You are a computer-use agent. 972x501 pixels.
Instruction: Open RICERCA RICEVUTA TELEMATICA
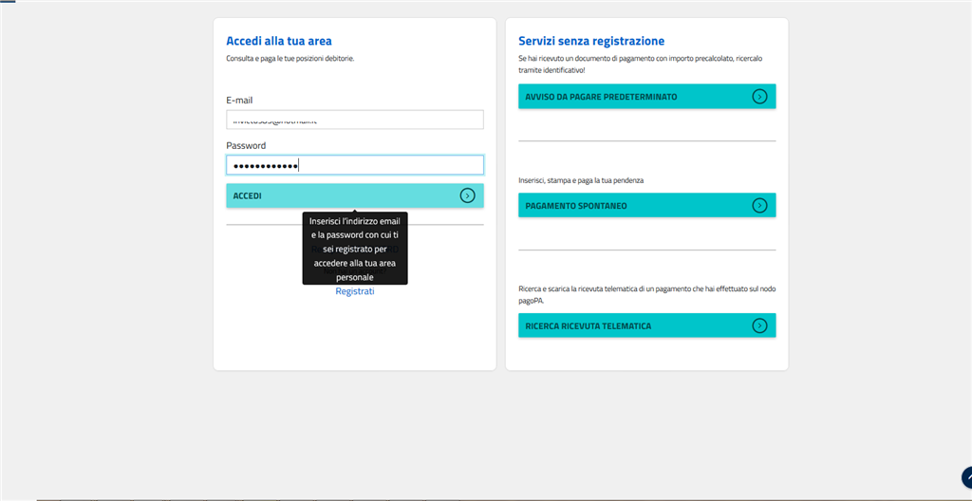pos(588,326)
